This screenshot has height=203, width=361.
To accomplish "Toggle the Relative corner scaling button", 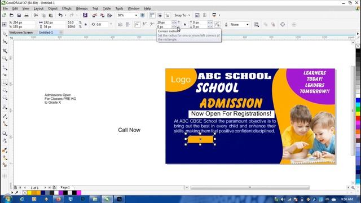I will [x=217, y=24].
